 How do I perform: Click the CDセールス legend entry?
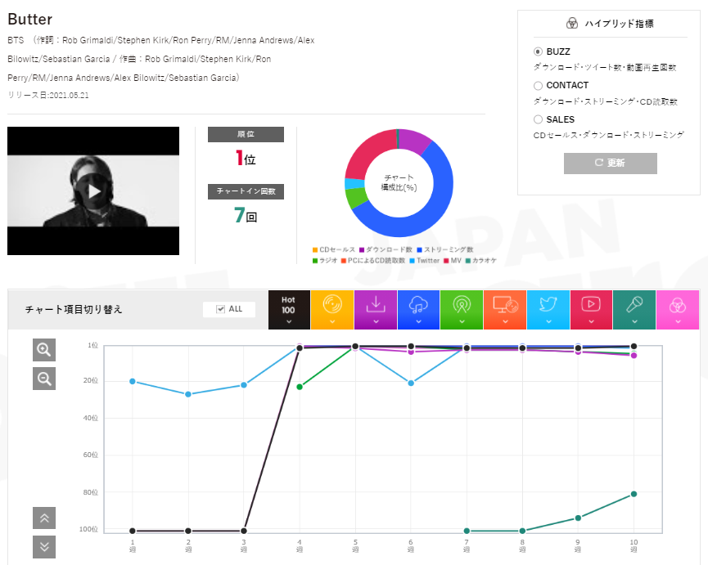click(334, 250)
